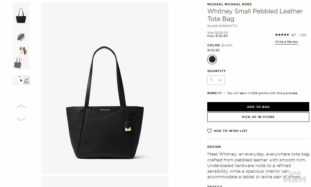The image size is (311, 187).
Task: Expand quantity options via chevron arrow
Action: click(220, 80)
